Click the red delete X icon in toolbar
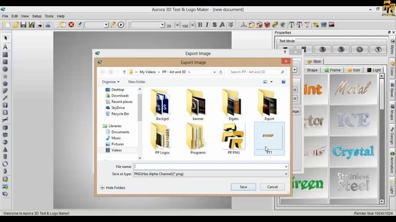This screenshot has height=222, width=396. click(71, 25)
